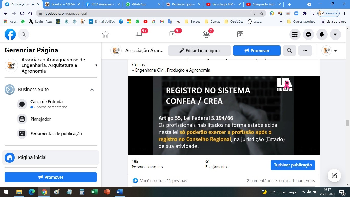The width and height of the screenshot is (350, 197).
Task: Switch to the Tecnologia BIM tab
Action: coord(223,4)
